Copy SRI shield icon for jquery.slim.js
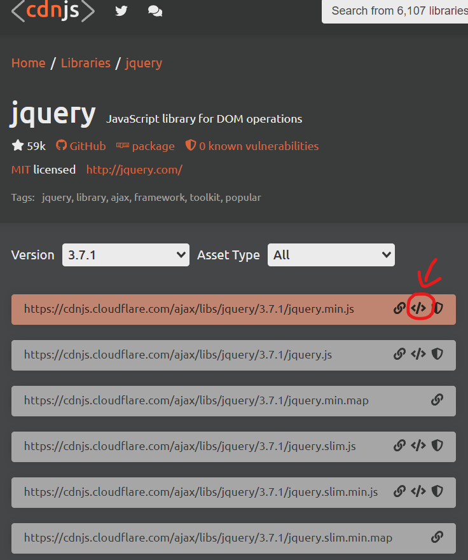The height and width of the screenshot is (560, 468). pyautogui.click(x=437, y=446)
